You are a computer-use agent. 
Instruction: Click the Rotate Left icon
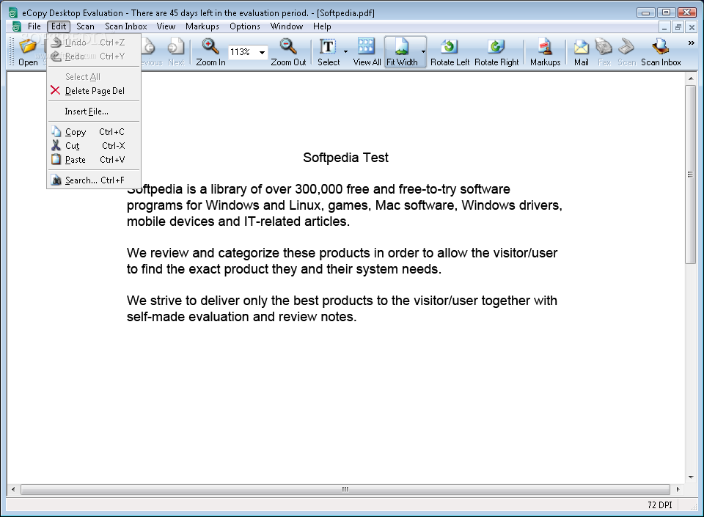pyautogui.click(x=449, y=47)
